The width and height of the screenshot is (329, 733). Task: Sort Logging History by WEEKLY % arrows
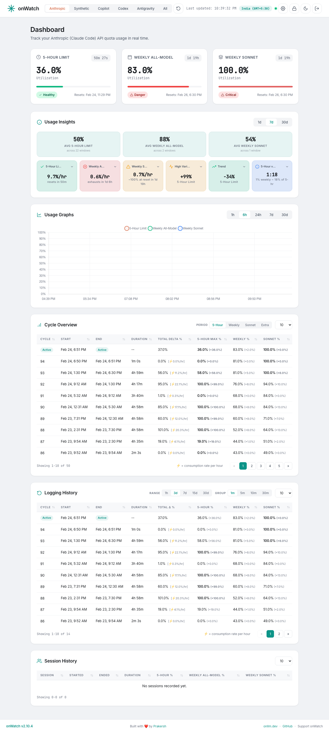(x=256, y=507)
